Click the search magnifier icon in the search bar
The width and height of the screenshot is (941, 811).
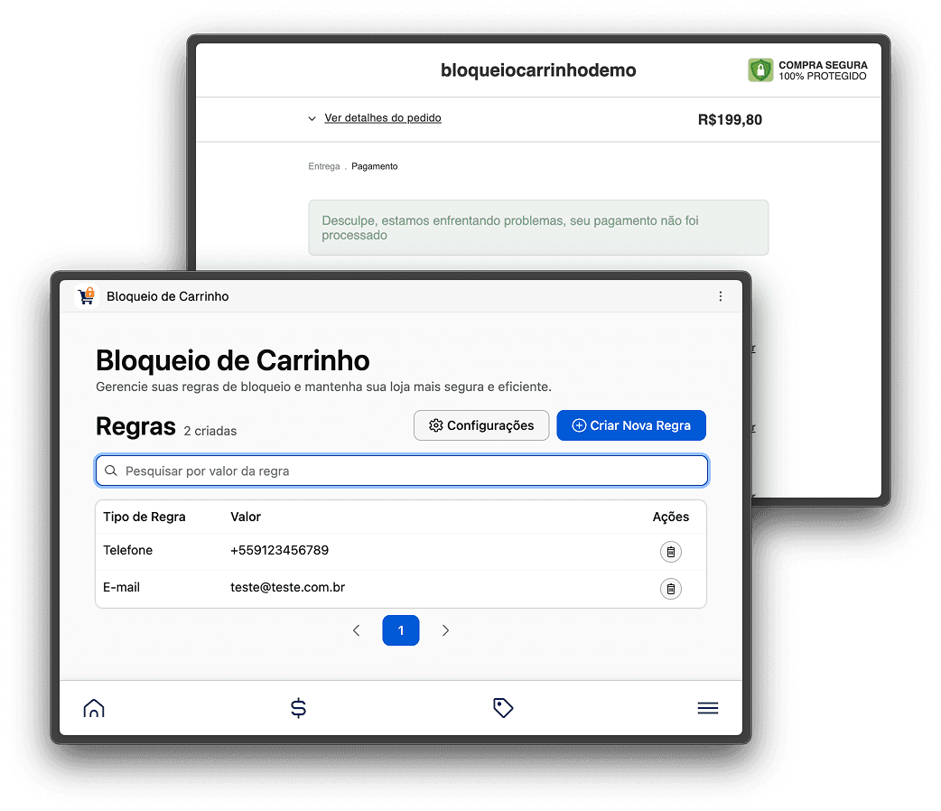111,470
